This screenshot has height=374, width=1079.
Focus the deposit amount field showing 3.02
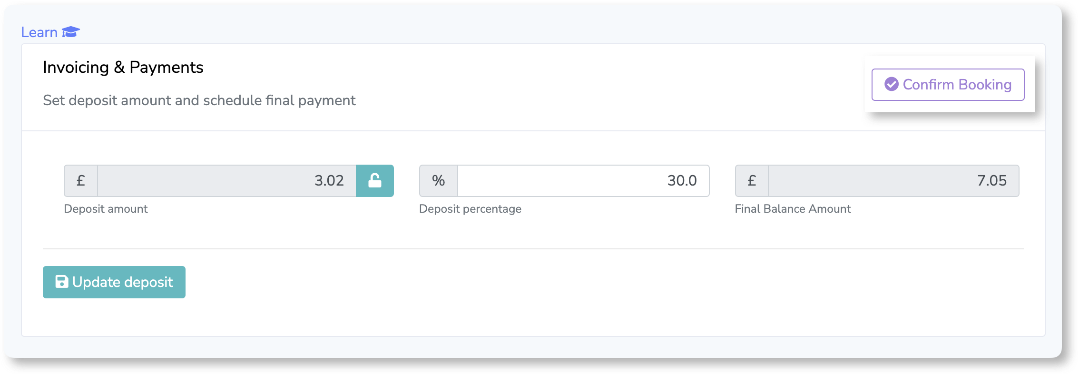pyautogui.click(x=227, y=181)
